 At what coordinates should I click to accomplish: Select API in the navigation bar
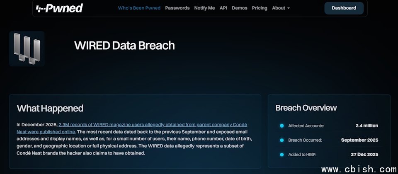click(x=223, y=8)
